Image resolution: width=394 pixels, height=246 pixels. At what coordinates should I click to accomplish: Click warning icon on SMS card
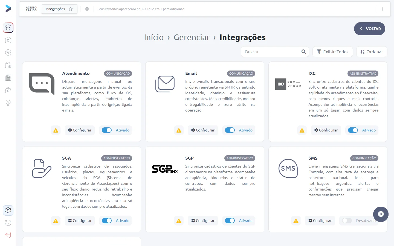click(x=296, y=221)
